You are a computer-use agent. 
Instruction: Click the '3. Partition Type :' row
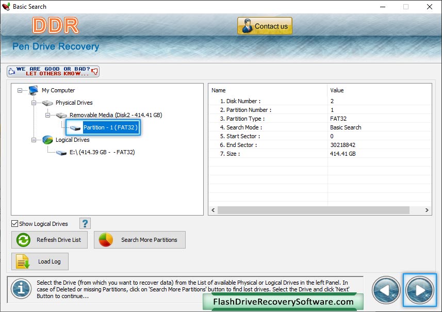320,119
